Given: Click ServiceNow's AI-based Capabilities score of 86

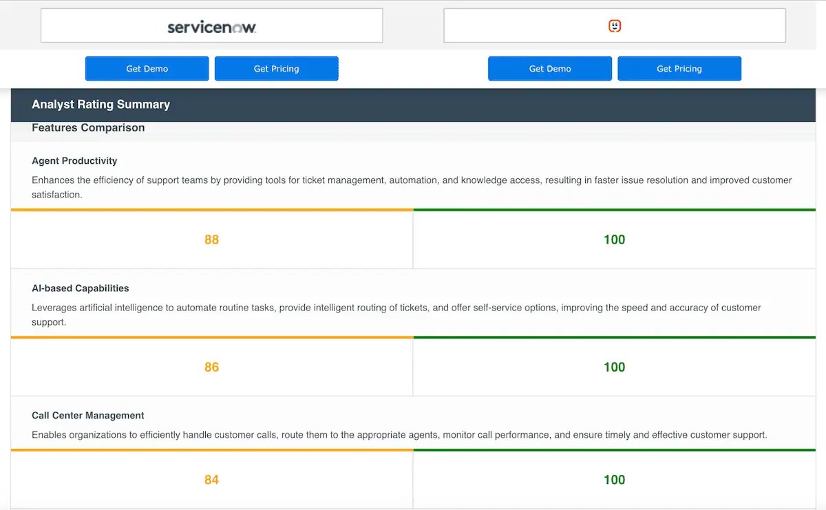Looking at the screenshot, I should click(211, 367).
